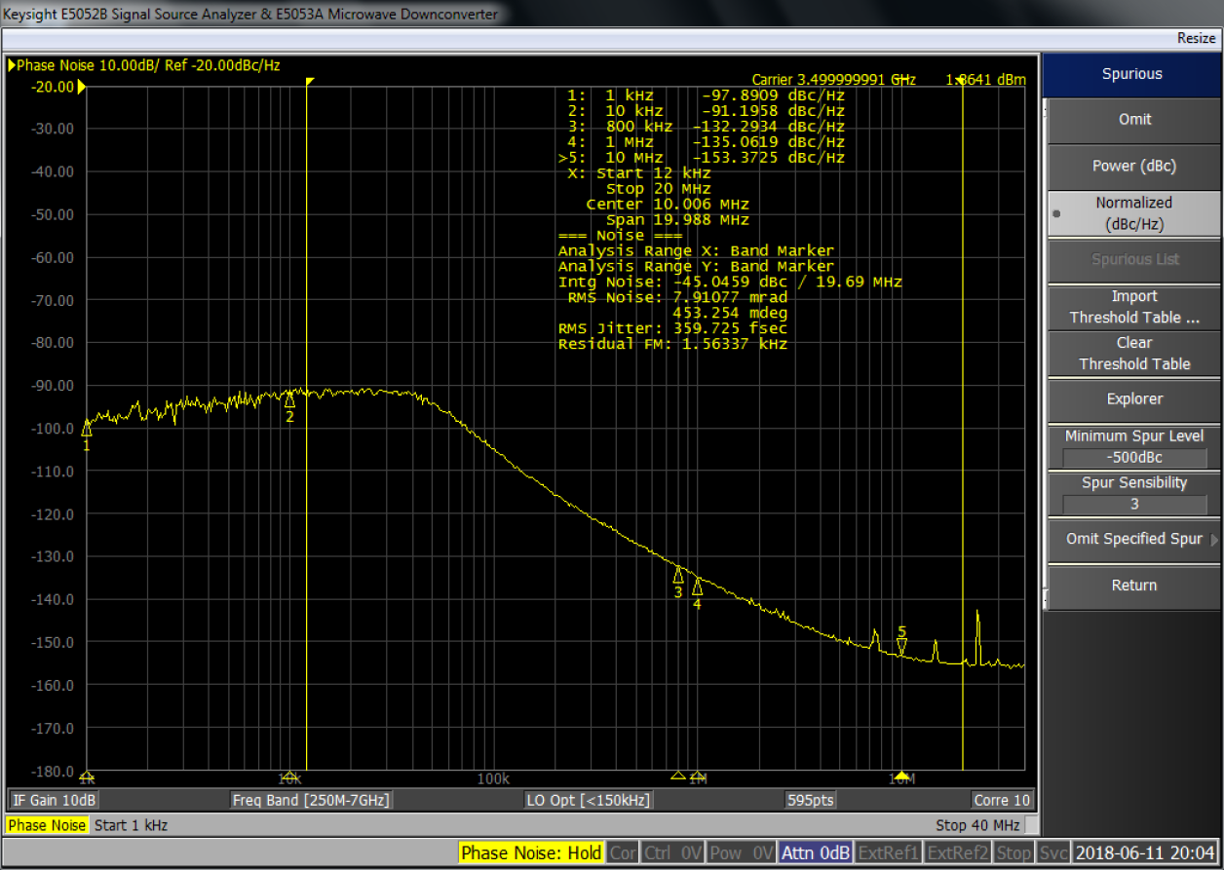Click marker 5 on the noise trace
The image size is (1224, 870).
[x=901, y=638]
